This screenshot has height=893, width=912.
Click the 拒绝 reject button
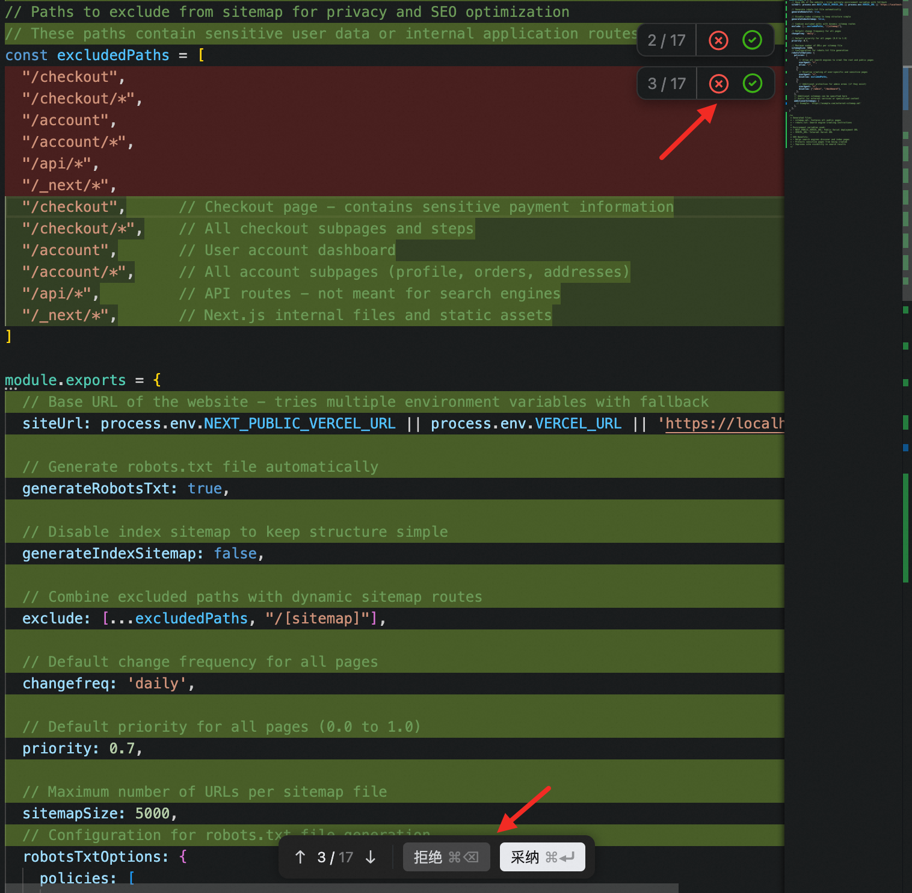click(x=446, y=857)
